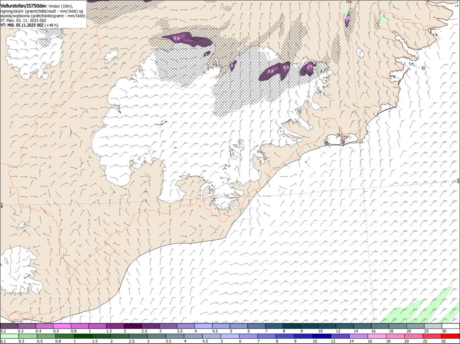The height and width of the screenshot is (344, 460).
Task: Click the "VT: Mið. 05.11.2025 00Z" valid time
Action: (22, 25)
